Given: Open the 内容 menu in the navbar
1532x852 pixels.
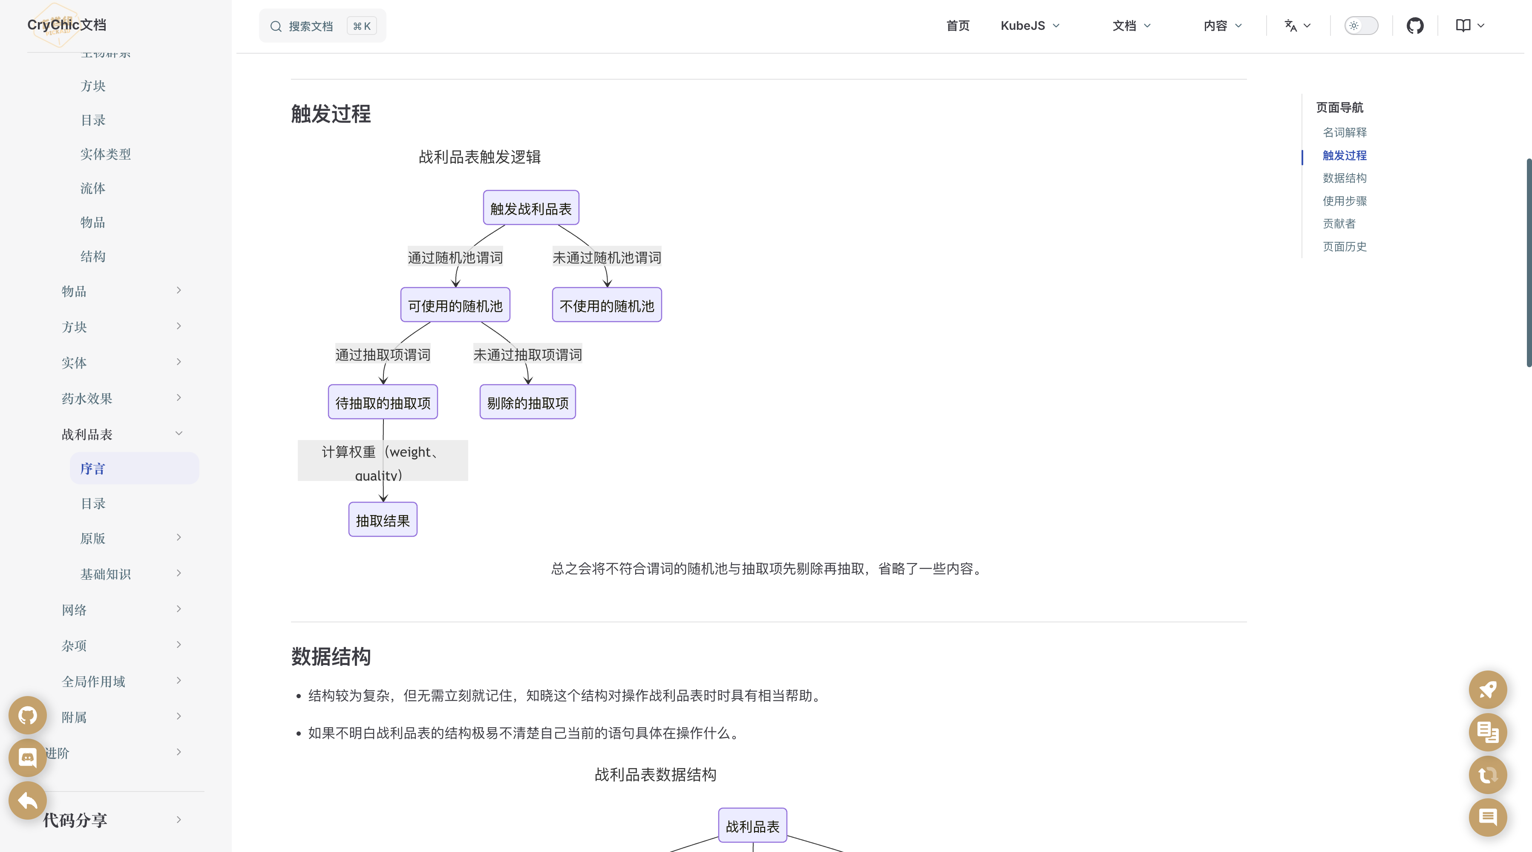Looking at the screenshot, I should tap(1221, 26).
